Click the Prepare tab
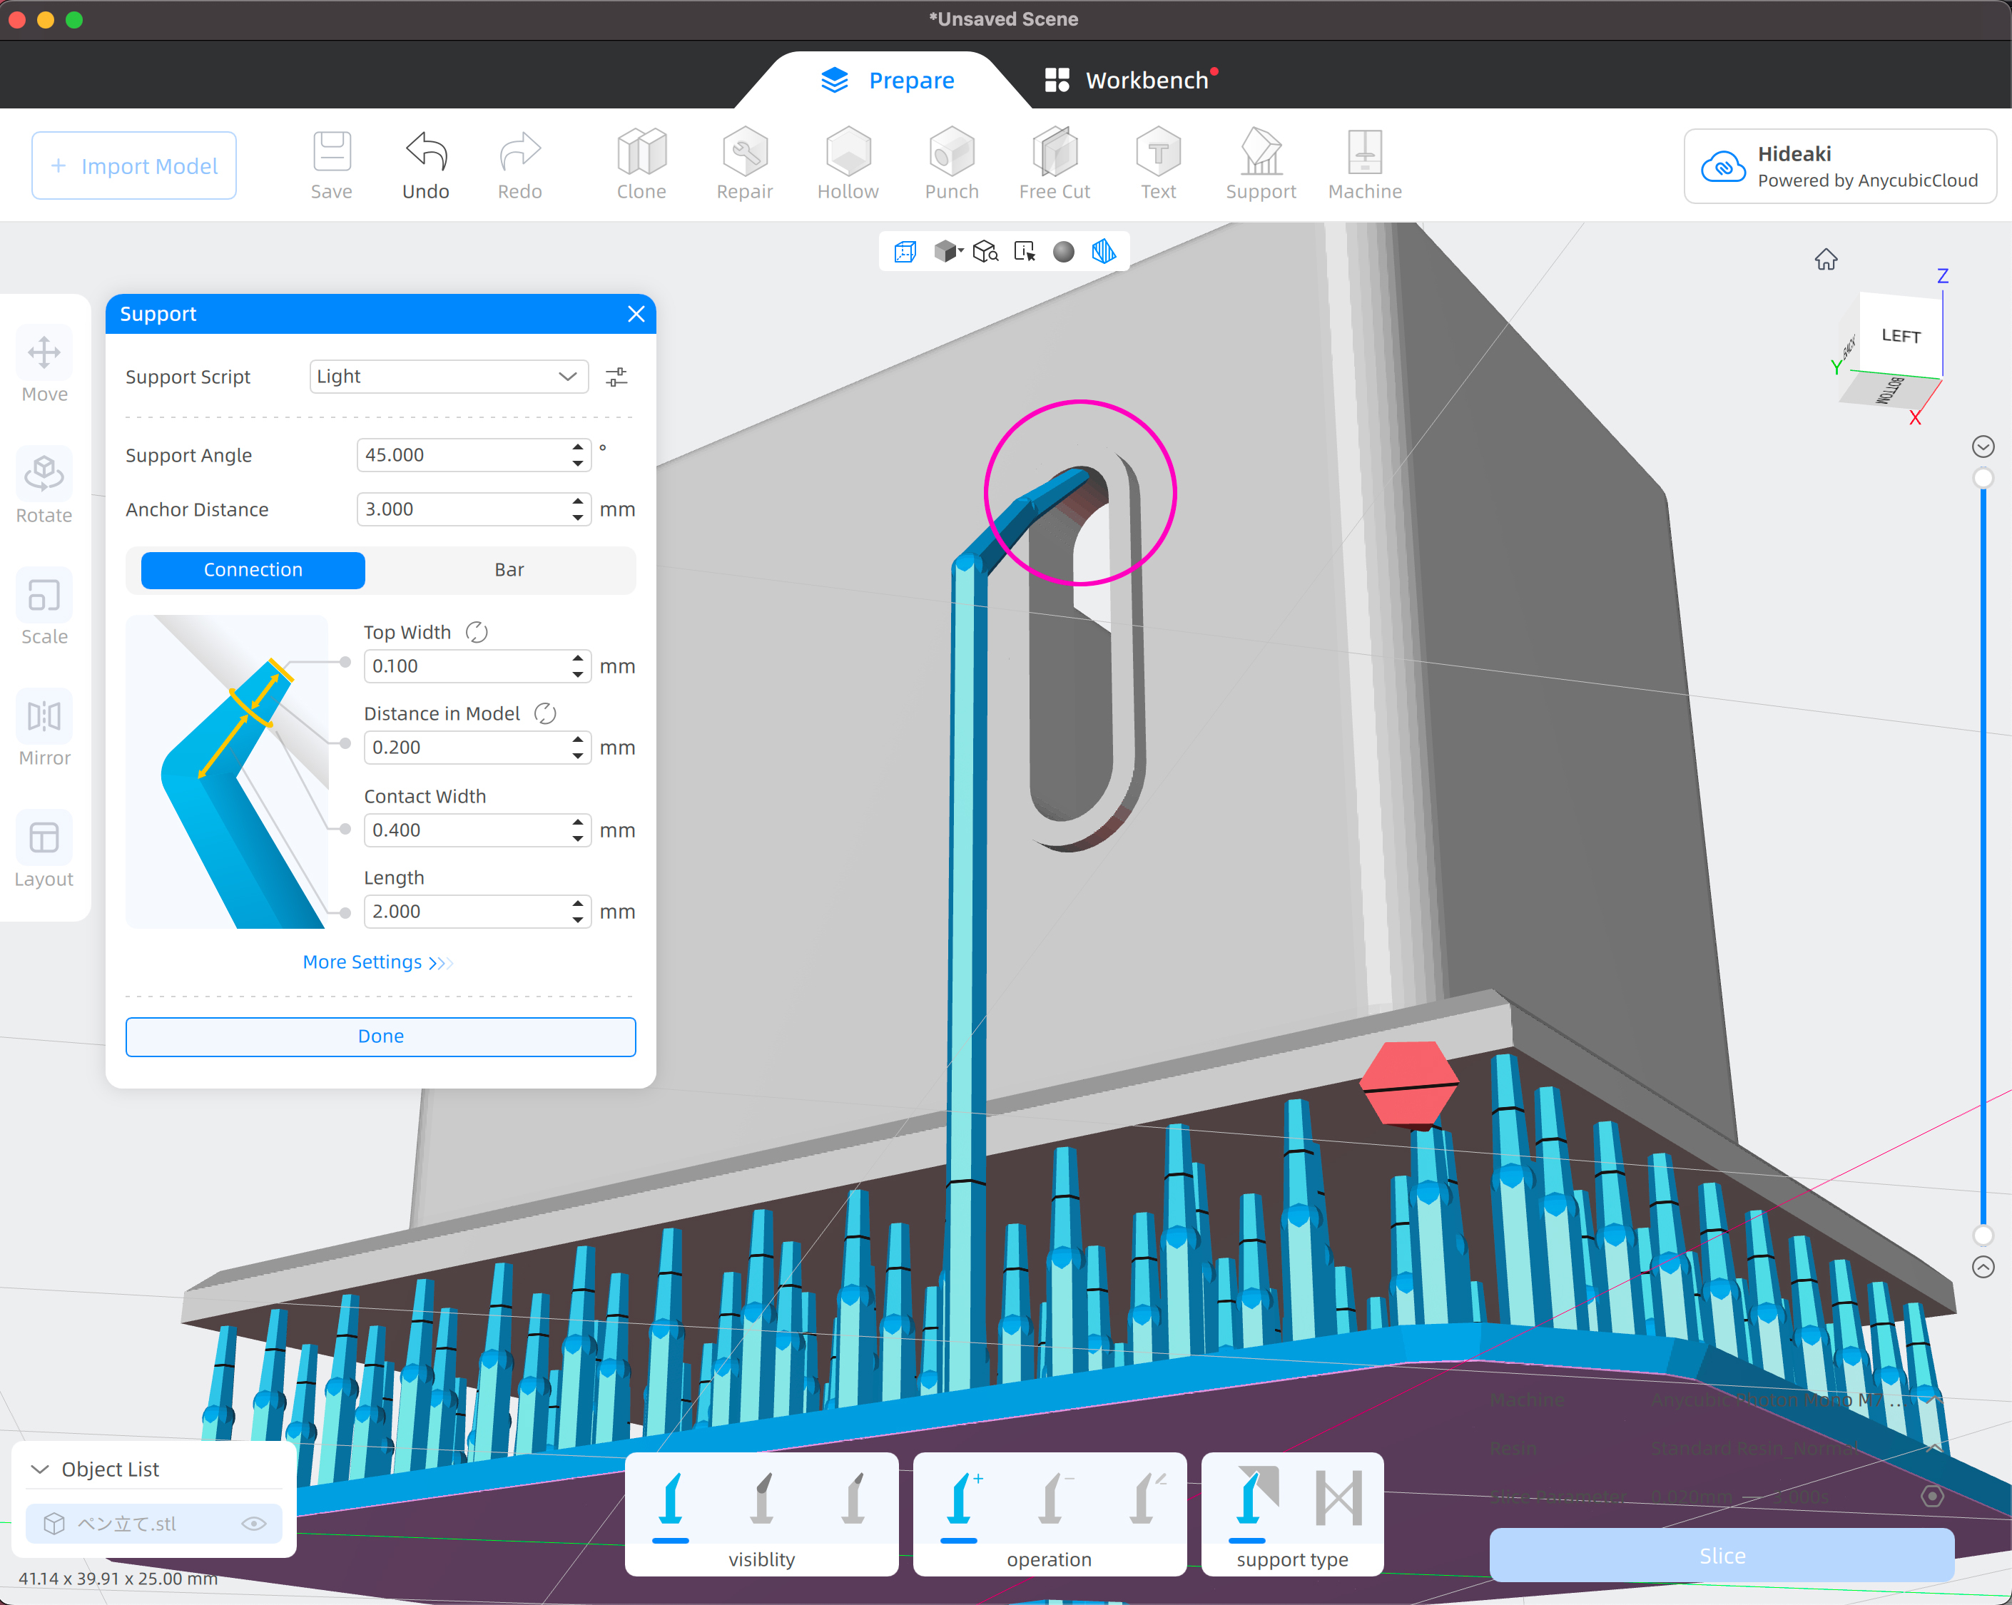 tap(888, 80)
